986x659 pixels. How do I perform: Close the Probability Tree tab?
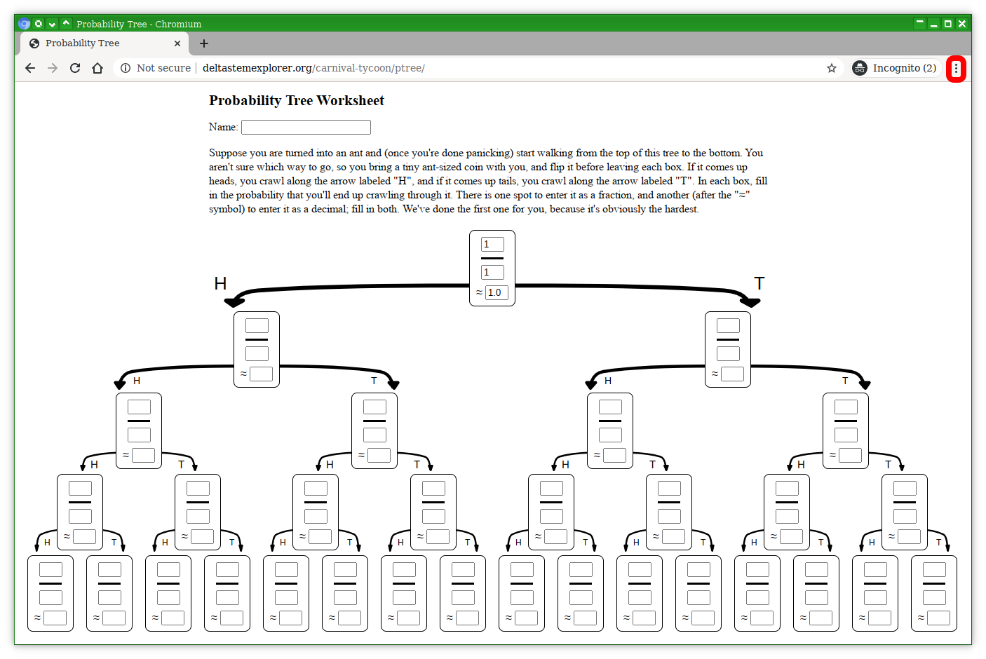point(177,43)
